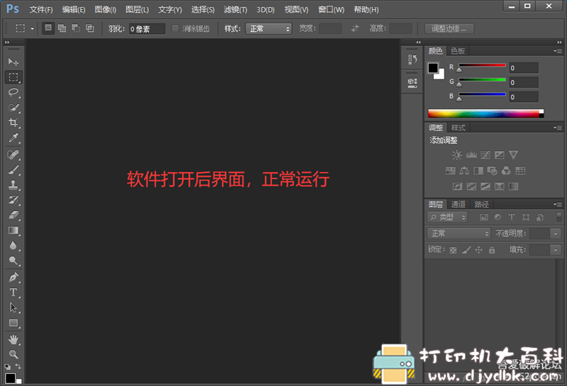Select the Rectangle shape tool
This screenshot has height=386, width=567.
coord(13,323)
